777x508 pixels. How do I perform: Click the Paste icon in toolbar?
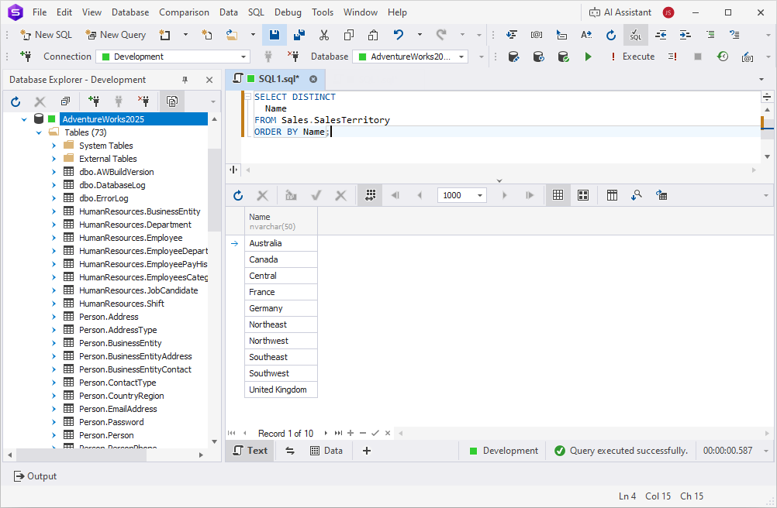tap(373, 35)
